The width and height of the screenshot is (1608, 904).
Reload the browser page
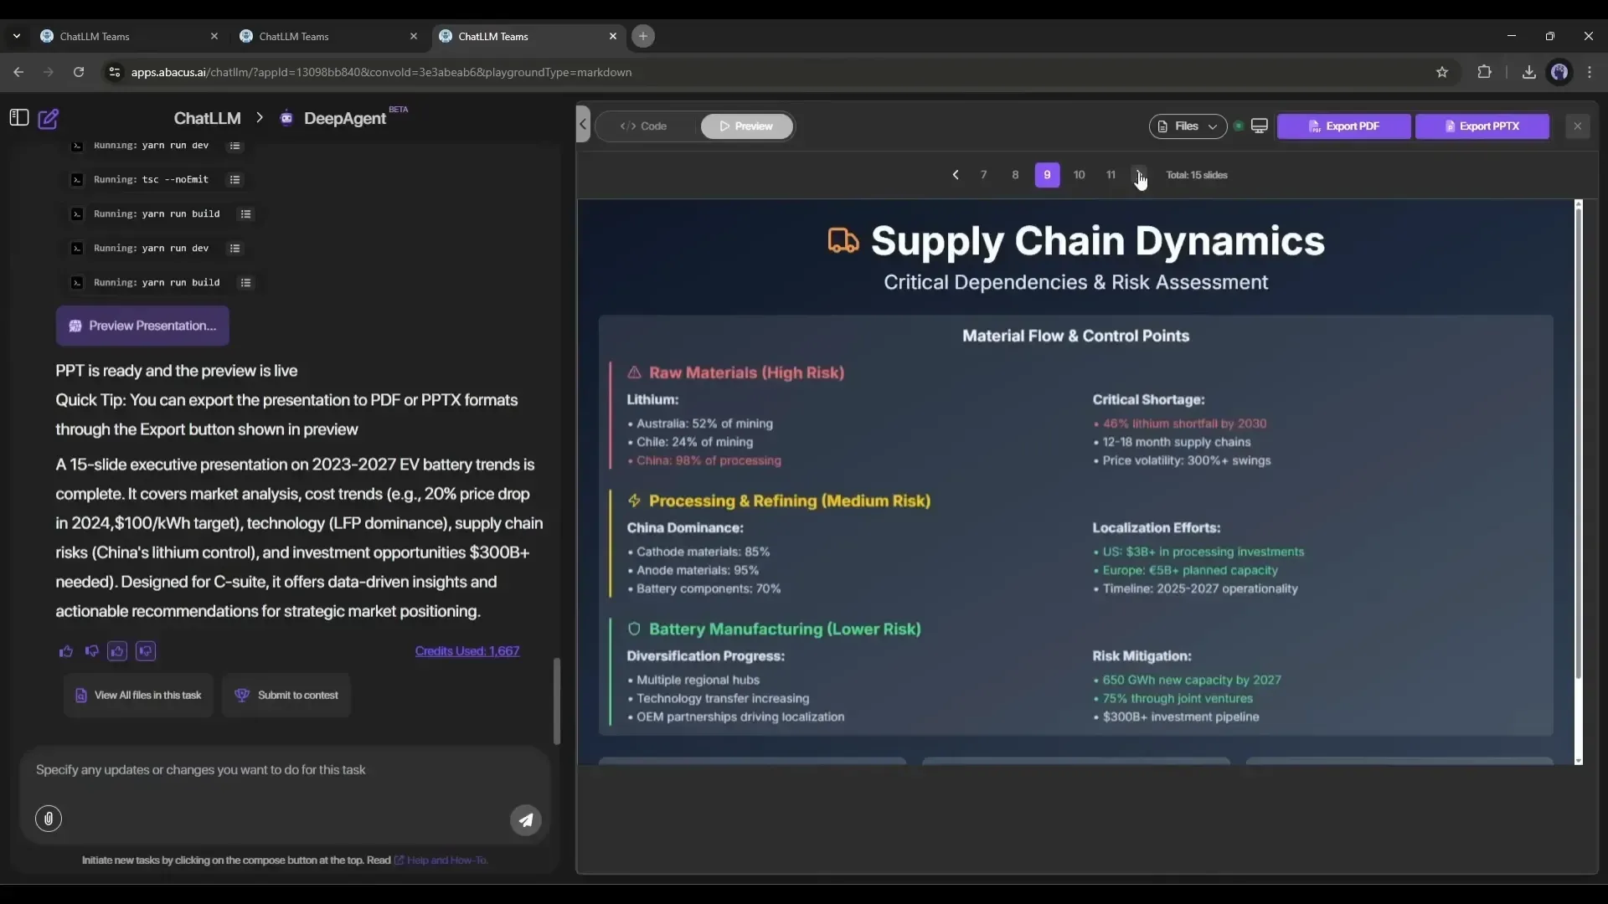click(x=79, y=72)
